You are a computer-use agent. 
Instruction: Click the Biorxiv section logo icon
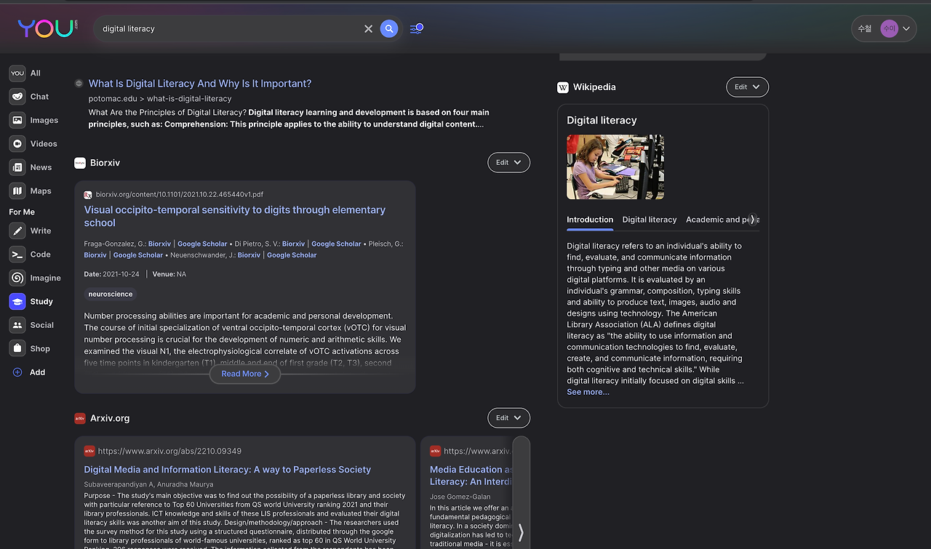[x=80, y=163]
